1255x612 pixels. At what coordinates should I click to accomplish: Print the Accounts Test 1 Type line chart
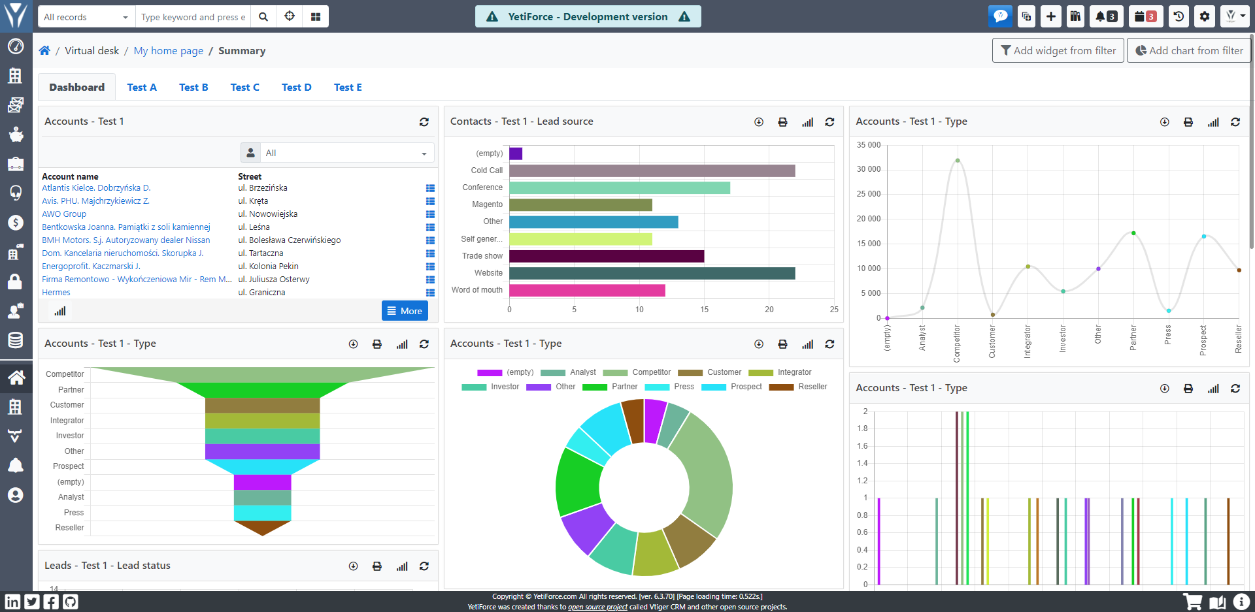pos(1188,122)
